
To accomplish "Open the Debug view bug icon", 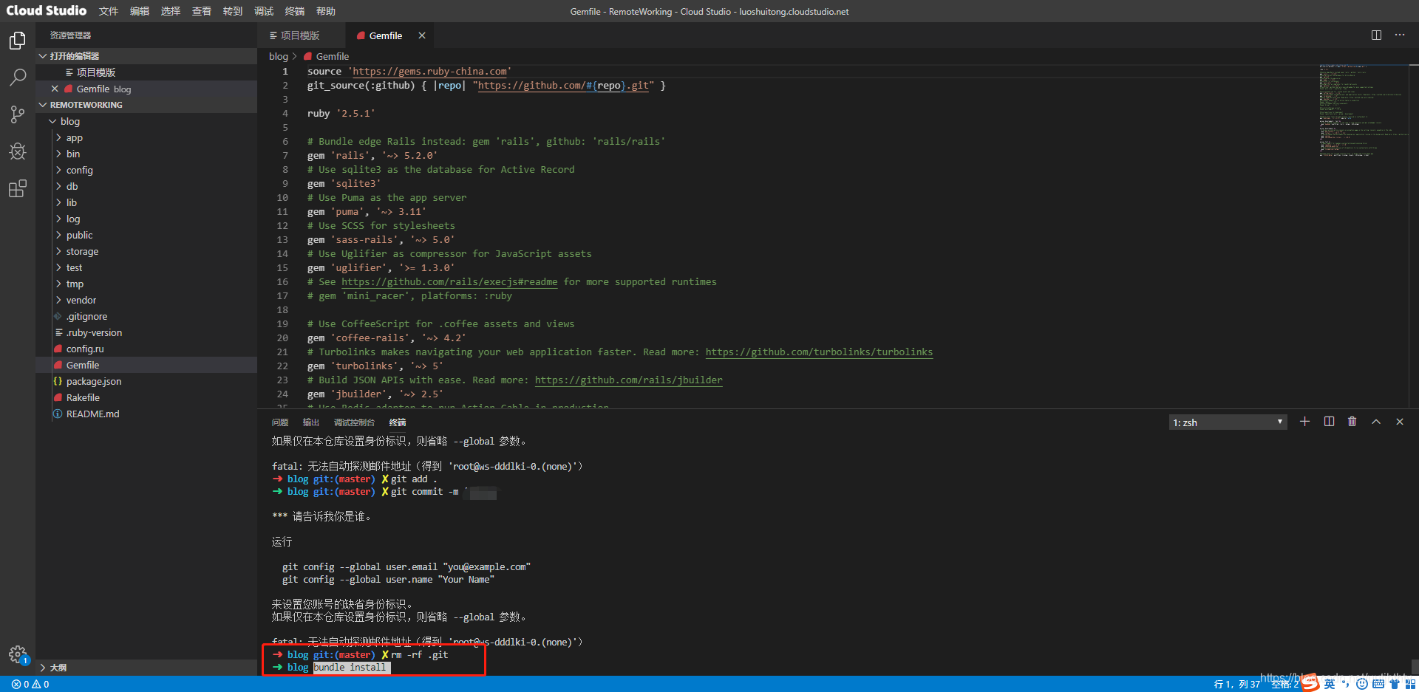I will [18, 151].
